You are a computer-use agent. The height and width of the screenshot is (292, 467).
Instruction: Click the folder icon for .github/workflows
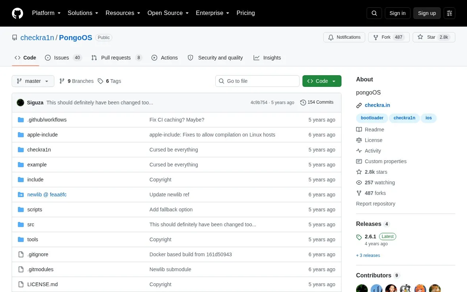[x=21, y=120]
